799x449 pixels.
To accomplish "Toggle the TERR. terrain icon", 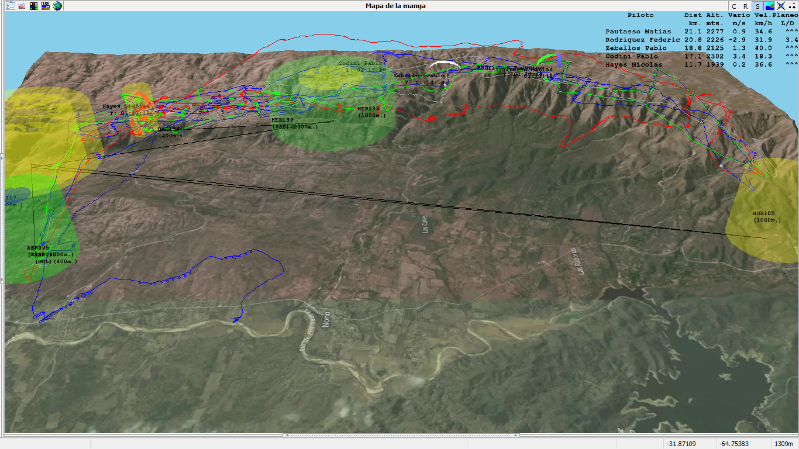I will 45,6.
